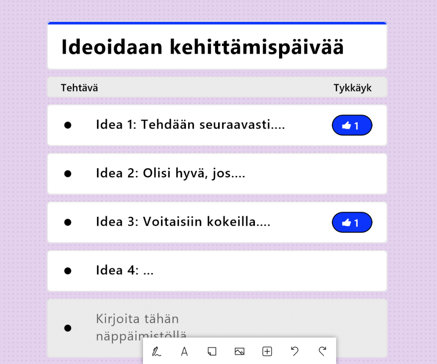This screenshot has height=364, width=437.
Task: Select the 'Idea 4: ...' item
Action: coord(125,271)
